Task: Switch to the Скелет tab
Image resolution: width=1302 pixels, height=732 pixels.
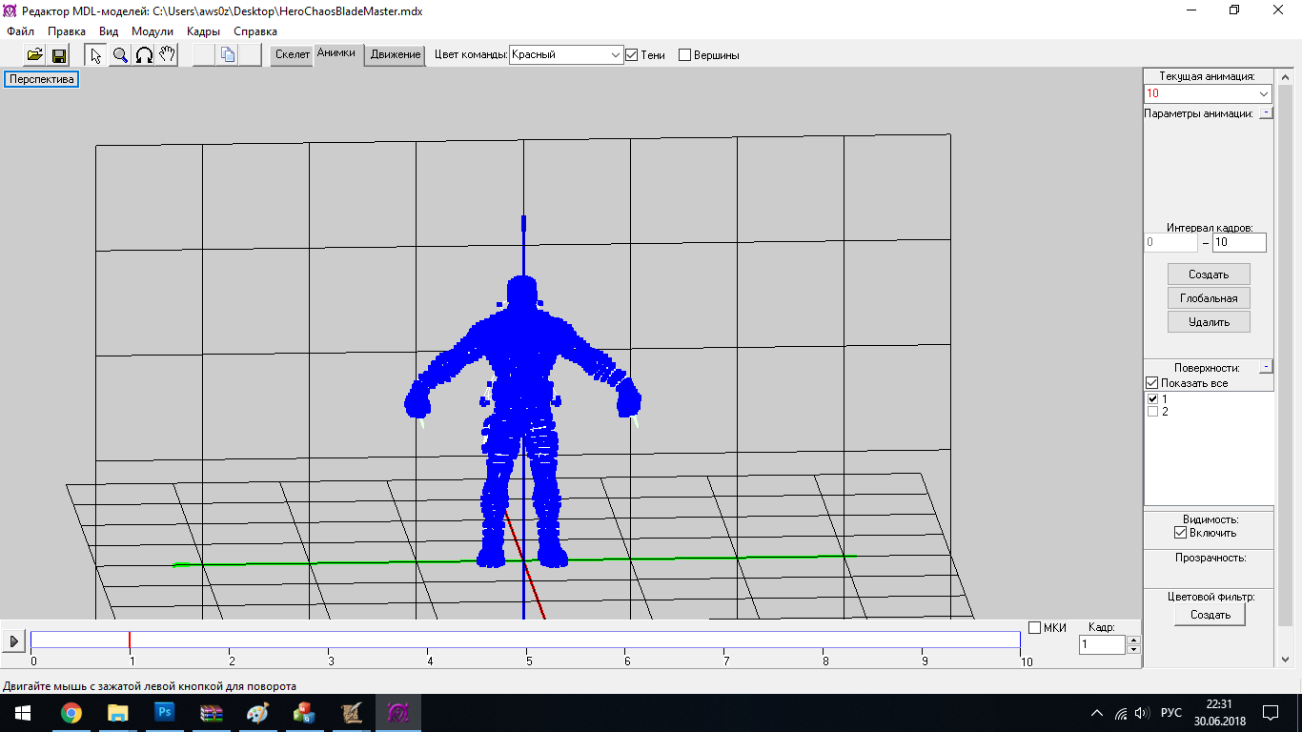Action: [292, 54]
